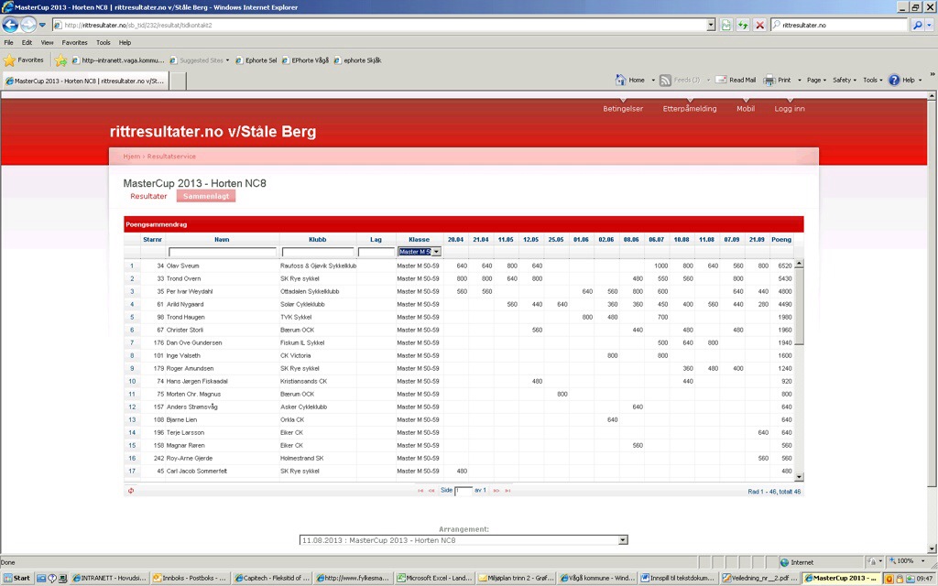
Task: Go to the last page in table pager
Action: 507,491
